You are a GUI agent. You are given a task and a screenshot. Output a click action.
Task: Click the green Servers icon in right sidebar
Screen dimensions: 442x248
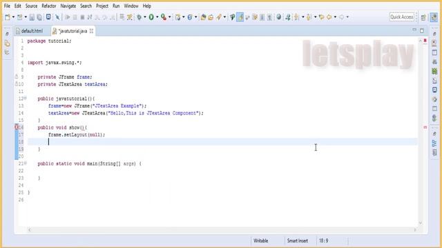coord(434,72)
